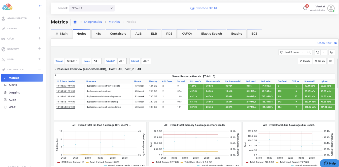Open the Venkat user avatar menu
339x167 pixels.
click(x=331, y=8)
